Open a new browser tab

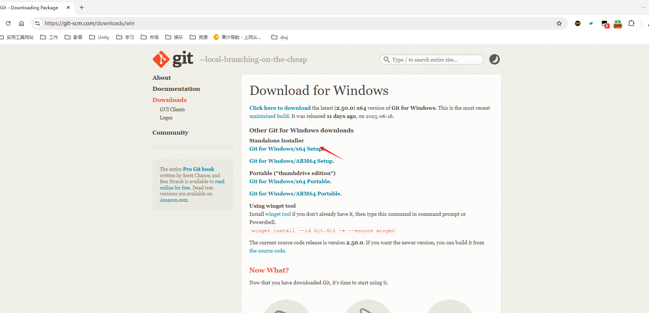pyautogui.click(x=82, y=7)
